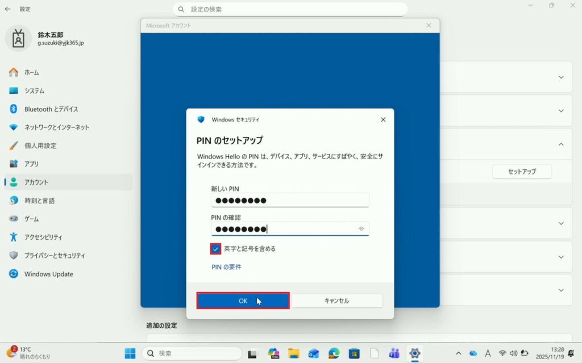Open the PIN の要件 link
Screen dimensions: 582x363
[x=226, y=267]
